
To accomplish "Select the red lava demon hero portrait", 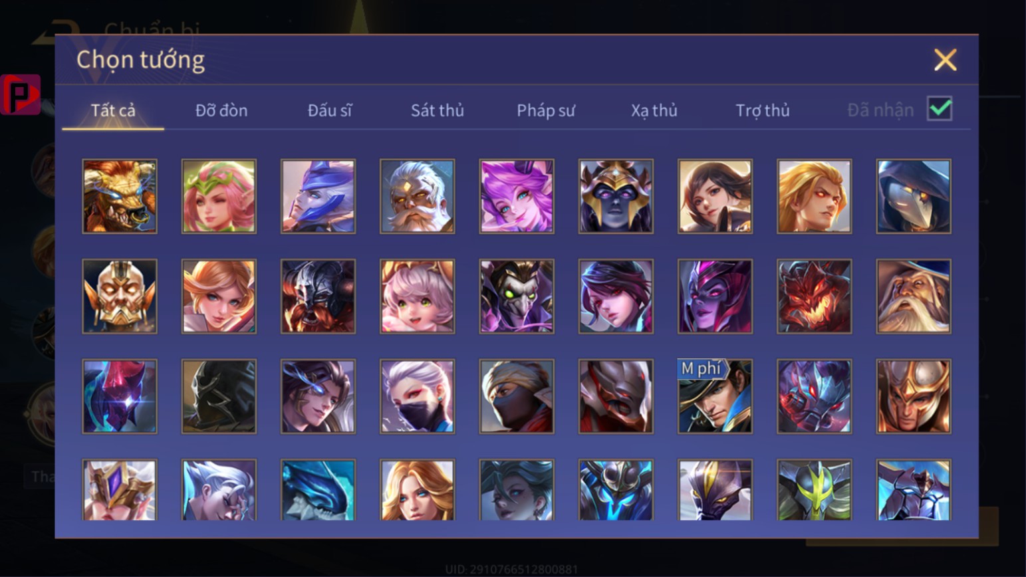I will [x=814, y=296].
